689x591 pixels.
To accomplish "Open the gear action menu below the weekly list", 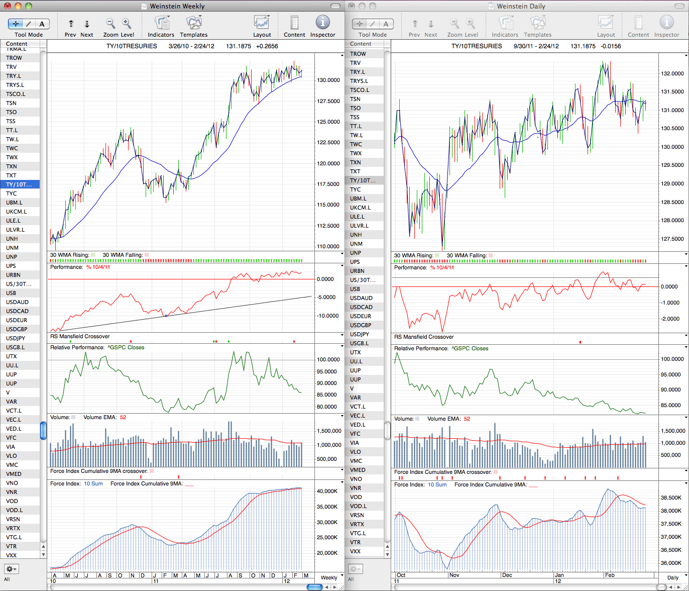I will pyautogui.click(x=12, y=569).
